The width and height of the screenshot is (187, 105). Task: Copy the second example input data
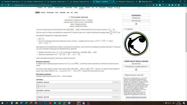[116, 97]
